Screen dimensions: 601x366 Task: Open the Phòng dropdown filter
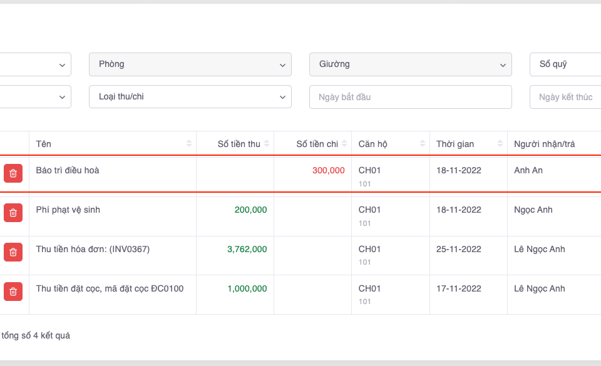tap(190, 64)
